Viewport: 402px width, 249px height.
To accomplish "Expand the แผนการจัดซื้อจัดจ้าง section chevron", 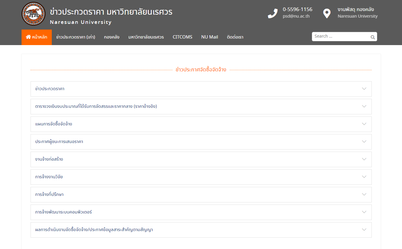I will [x=364, y=124].
